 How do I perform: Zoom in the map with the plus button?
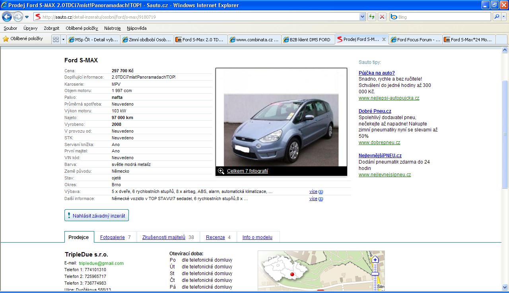click(x=375, y=260)
